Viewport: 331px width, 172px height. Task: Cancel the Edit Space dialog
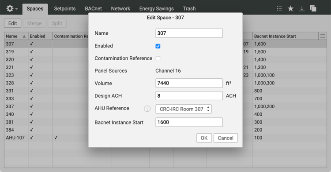point(226,138)
